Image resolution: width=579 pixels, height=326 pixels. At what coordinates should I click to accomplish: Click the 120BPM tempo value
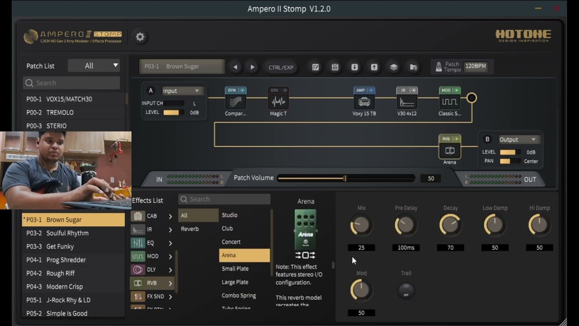[475, 66]
